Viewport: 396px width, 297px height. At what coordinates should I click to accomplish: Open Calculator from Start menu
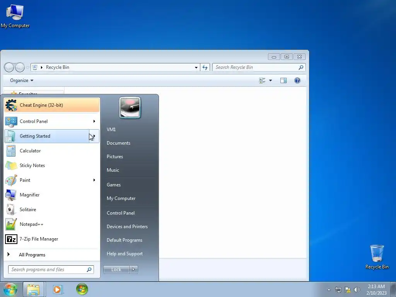52,151
